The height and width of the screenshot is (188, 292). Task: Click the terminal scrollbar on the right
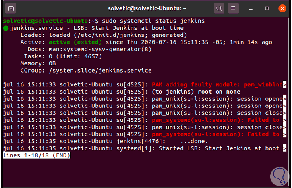coord(289,102)
